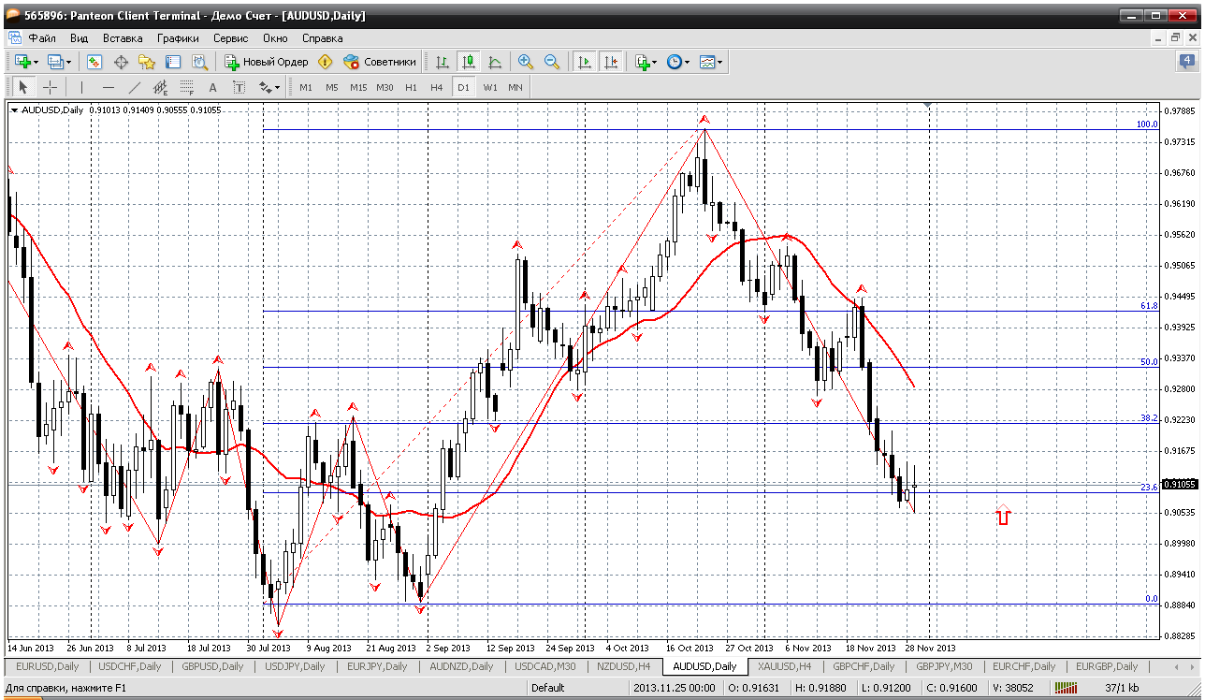Launch MetaEditor via the yellow diamond icon
This screenshot has width=1205, height=700.
[x=325, y=62]
